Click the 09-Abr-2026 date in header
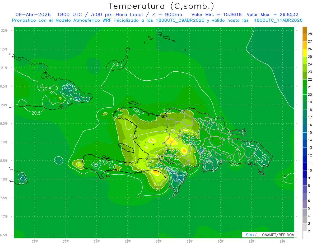Screen dimensions: 317x245 click(x=33, y=15)
